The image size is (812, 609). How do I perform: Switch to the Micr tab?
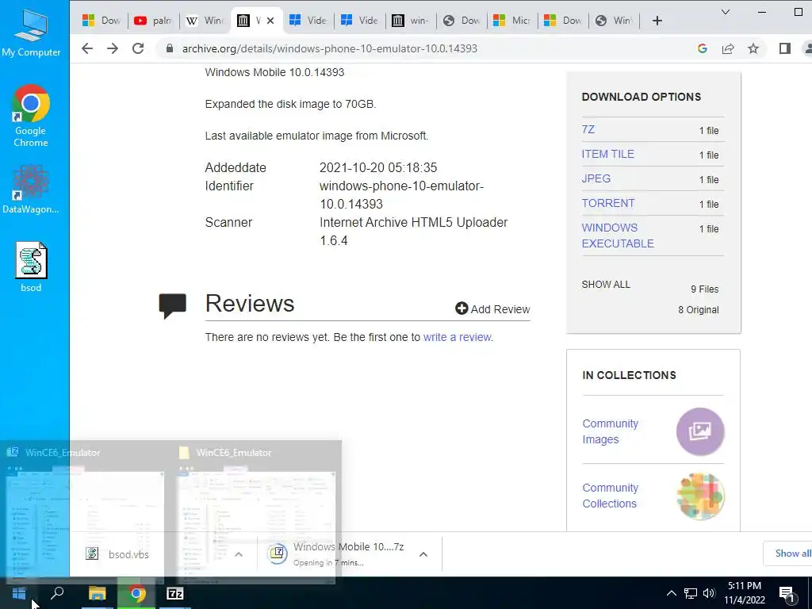(x=512, y=21)
